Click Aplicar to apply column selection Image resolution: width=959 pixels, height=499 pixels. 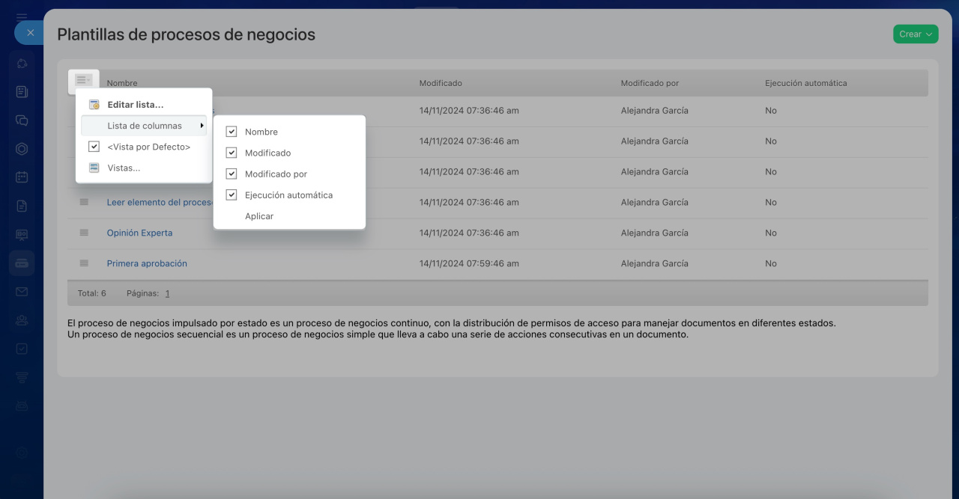tap(259, 216)
